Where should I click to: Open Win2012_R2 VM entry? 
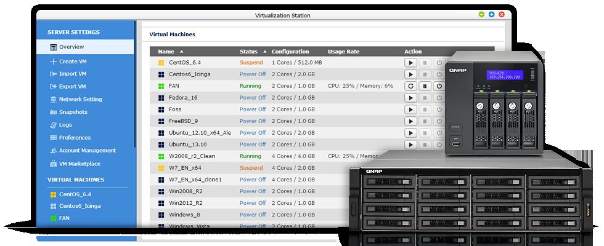[186, 203]
